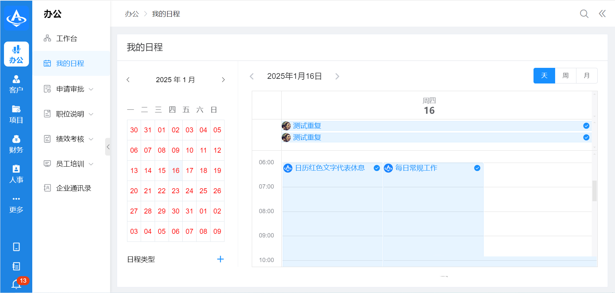Click the 周四 16 day column header
Viewport: 615px width, 293px height.
pos(429,105)
